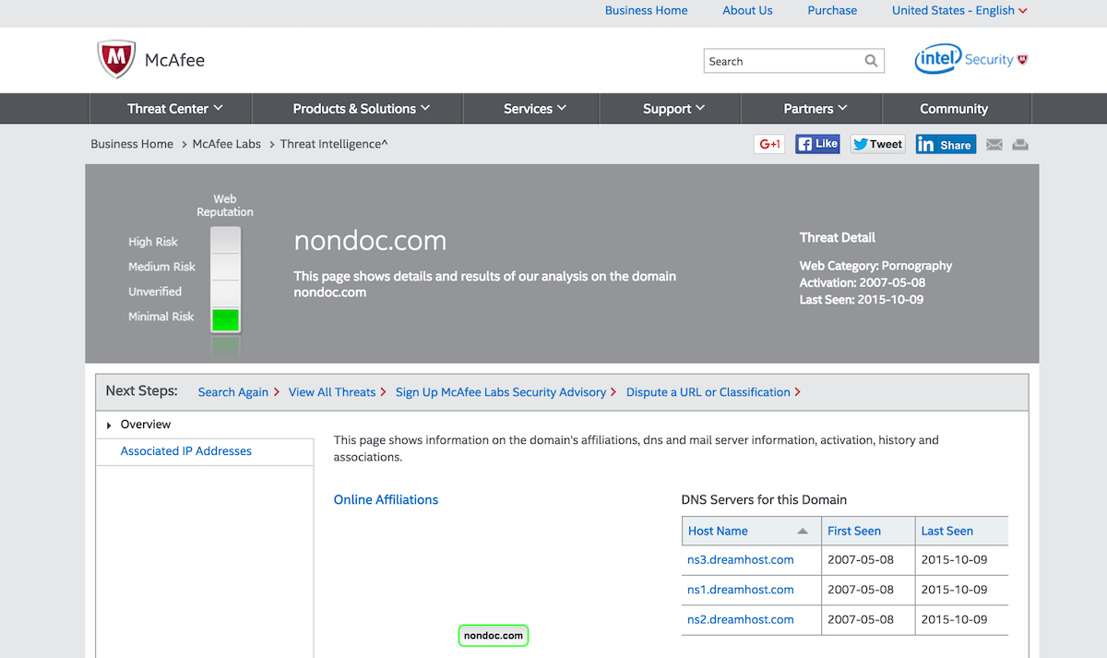
Task: Click the Intel Security logo
Action: click(x=970, y=60)
